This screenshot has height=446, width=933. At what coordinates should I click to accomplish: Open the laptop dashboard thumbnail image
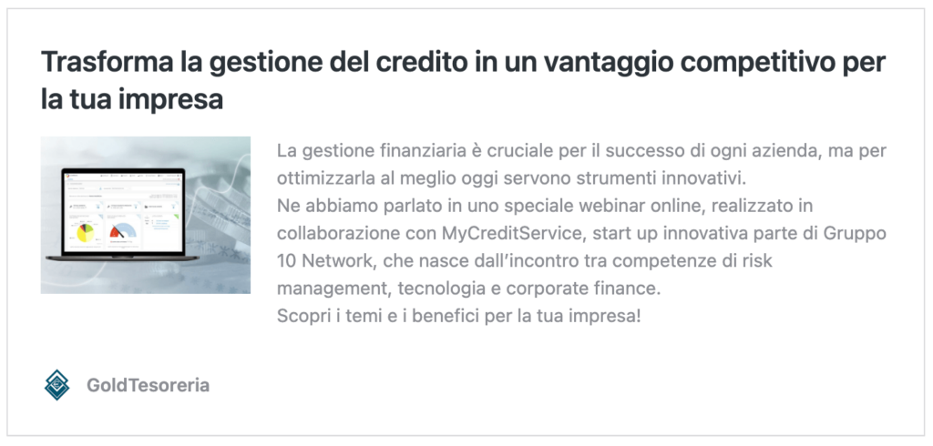pos(146,215)
